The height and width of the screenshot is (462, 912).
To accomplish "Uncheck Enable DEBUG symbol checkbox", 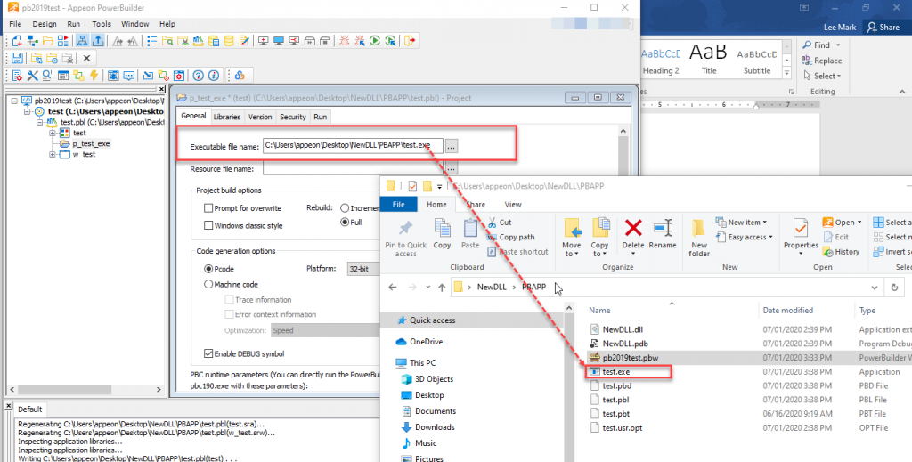I will point(208,353).
